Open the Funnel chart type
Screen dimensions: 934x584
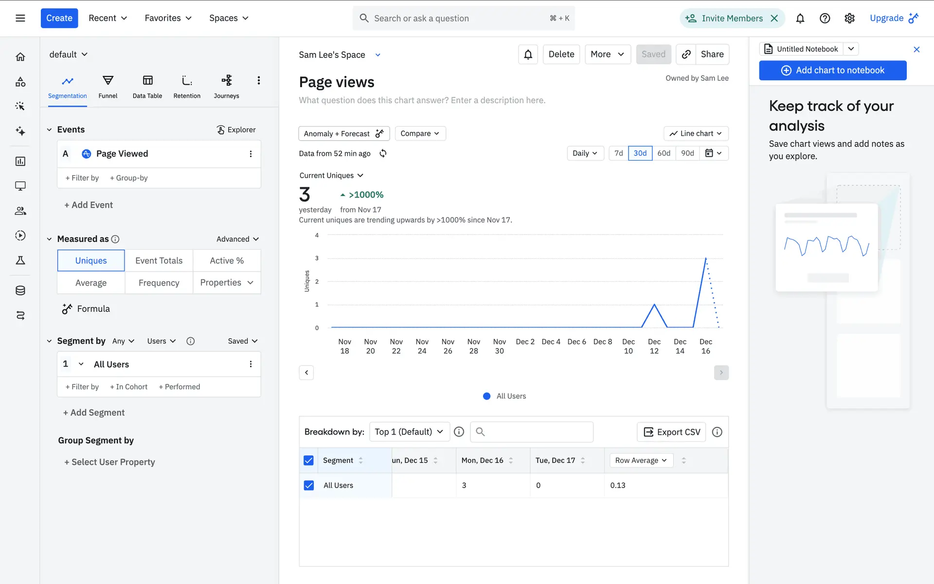pos(108,87)
